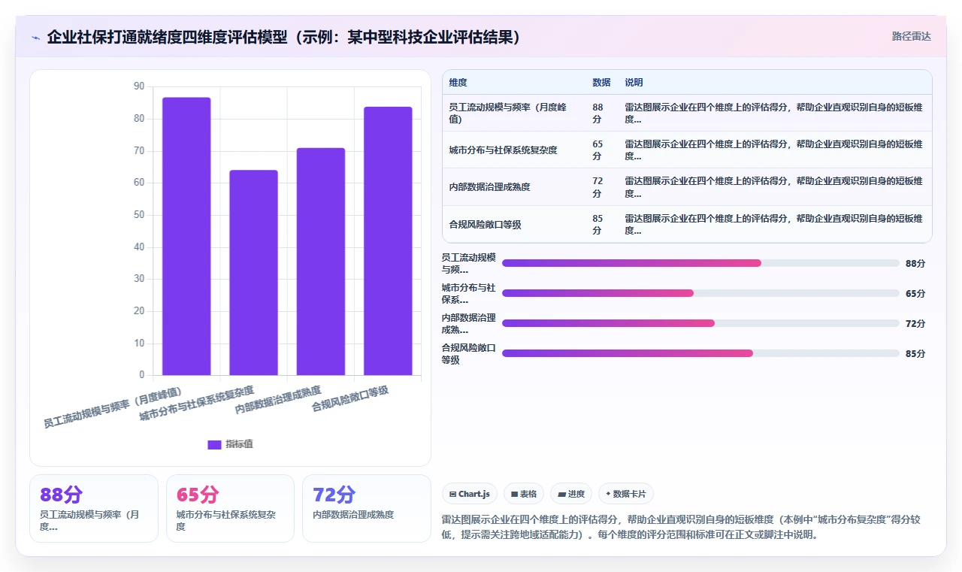The image size is (962, 572).
Task: Click the 指标值 legend text
Action: [x=240, y=444]
